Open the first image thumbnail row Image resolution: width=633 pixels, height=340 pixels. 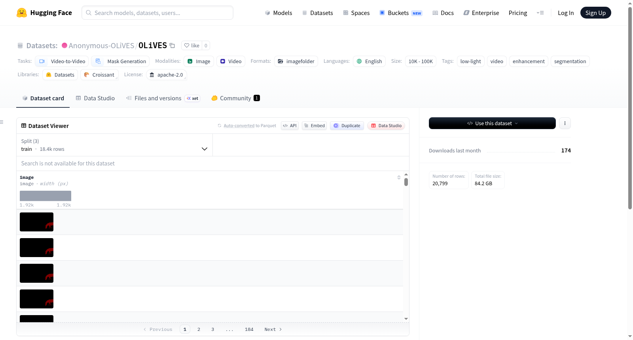point(36,222)
